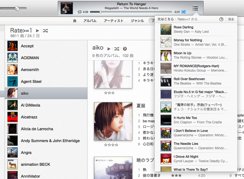Image resolution: width=244 pixels, height=179 pixels.
Task: Select aiko in artist list
Action: point(46,93)
